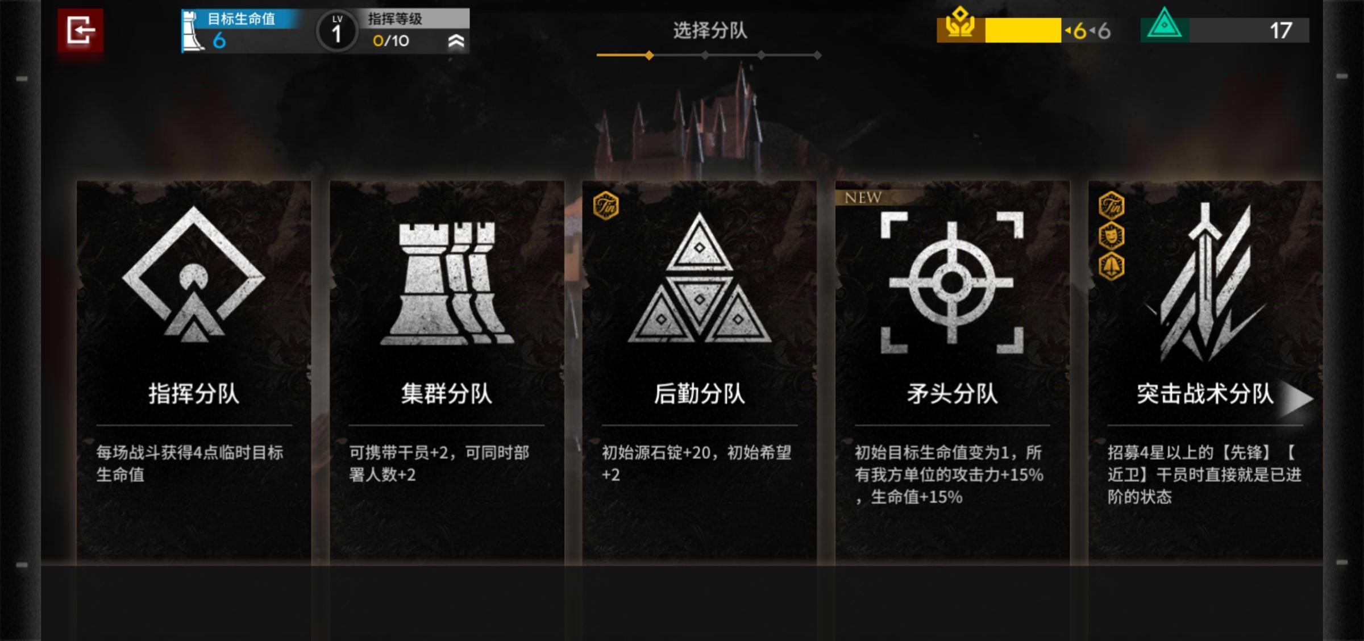Expand the 指挥等级 double chevron arrow
1364x641 pixels.
pyautogui.click(x=456, y=41)
